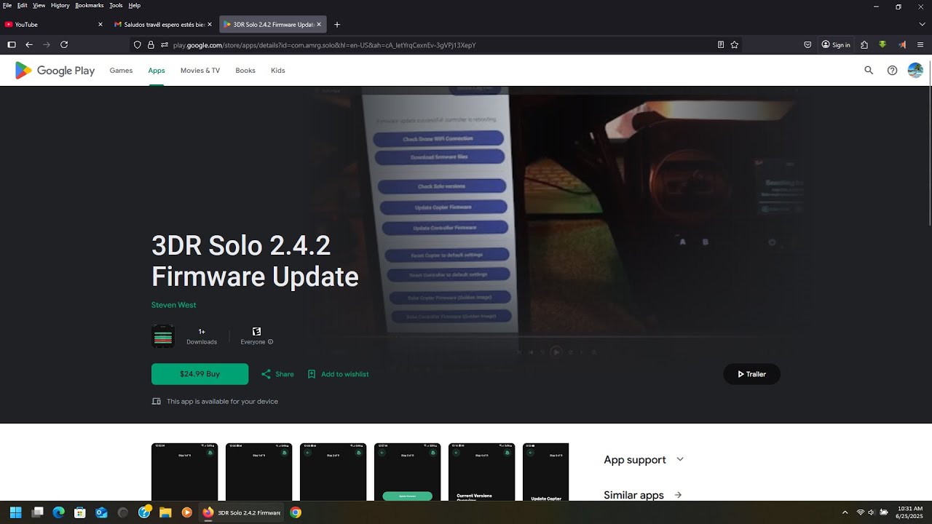Screen dimensions: 932x524
Task: Open Books section
Action: click(245, 71)
